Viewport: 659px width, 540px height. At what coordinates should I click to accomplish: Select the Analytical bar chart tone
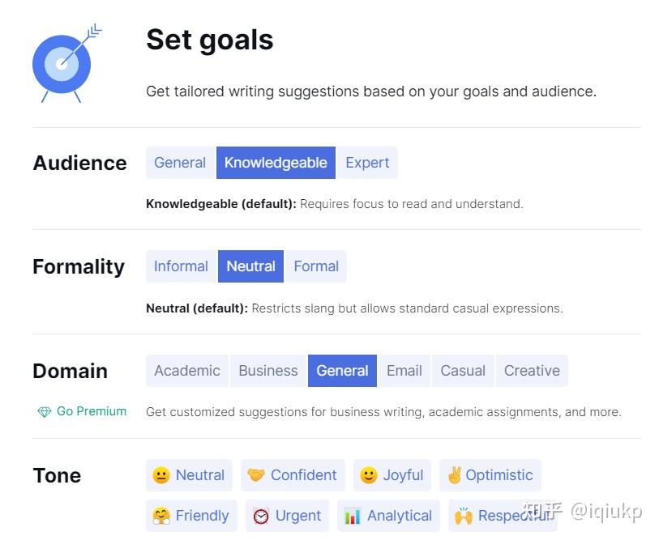click(388, 515)
